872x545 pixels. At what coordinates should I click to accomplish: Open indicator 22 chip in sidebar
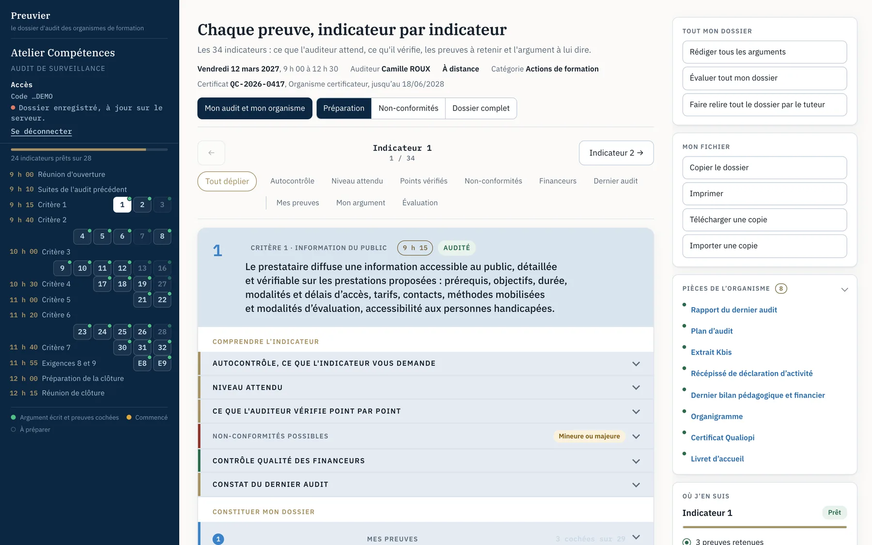pyautogui.click(x=162, y=300)
